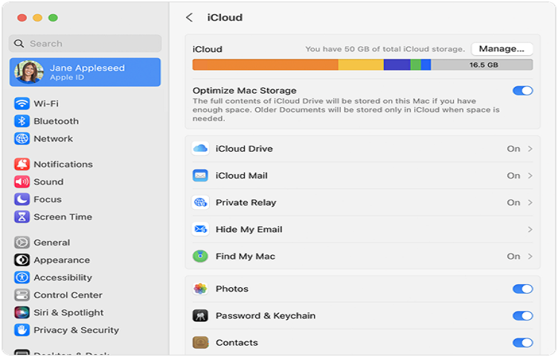Open Jane Appleseed Apple ID
This screenshot has width=558, height=357.
point(85,72)
